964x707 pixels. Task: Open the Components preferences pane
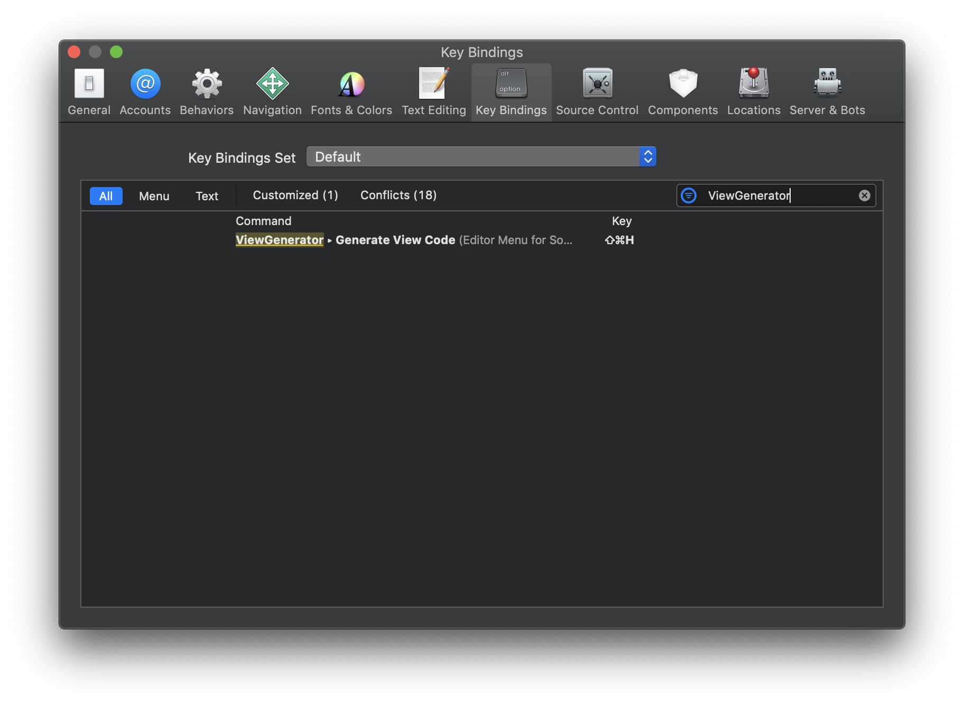pos(683,92)
